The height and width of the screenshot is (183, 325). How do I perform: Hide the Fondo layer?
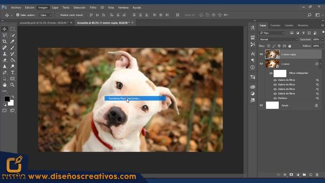tap(261, 105)
